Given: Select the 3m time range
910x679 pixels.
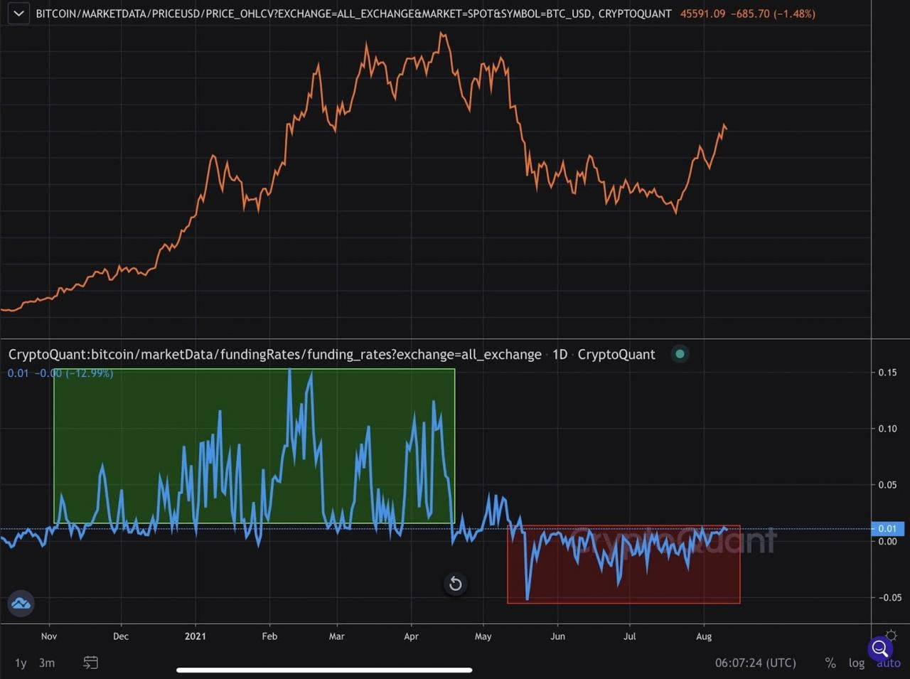Looking at the screenshot, I should pos(47,663).
